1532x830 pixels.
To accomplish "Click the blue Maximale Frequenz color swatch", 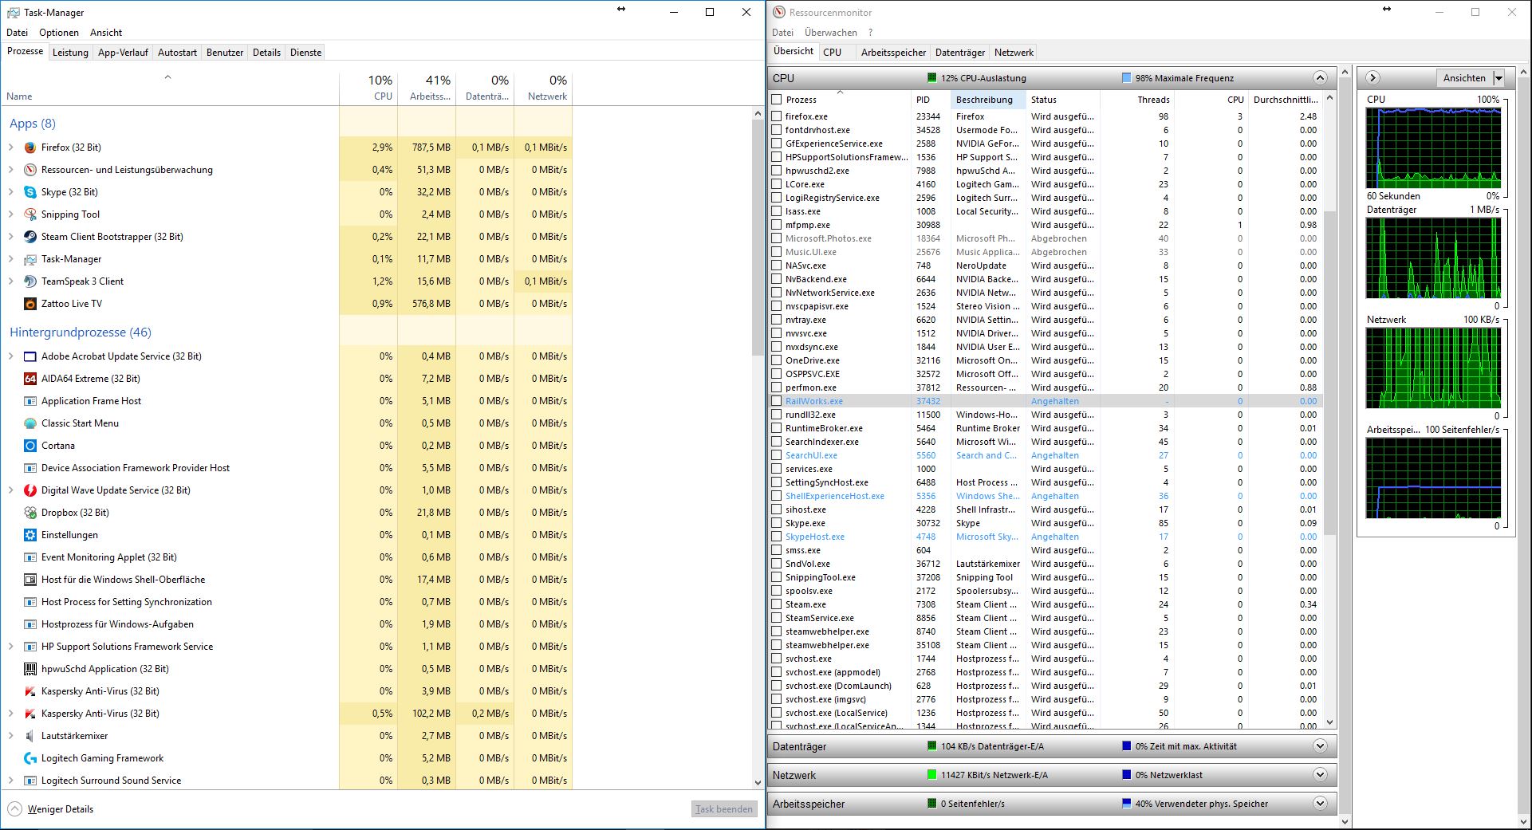I will tap(1126, 78).
